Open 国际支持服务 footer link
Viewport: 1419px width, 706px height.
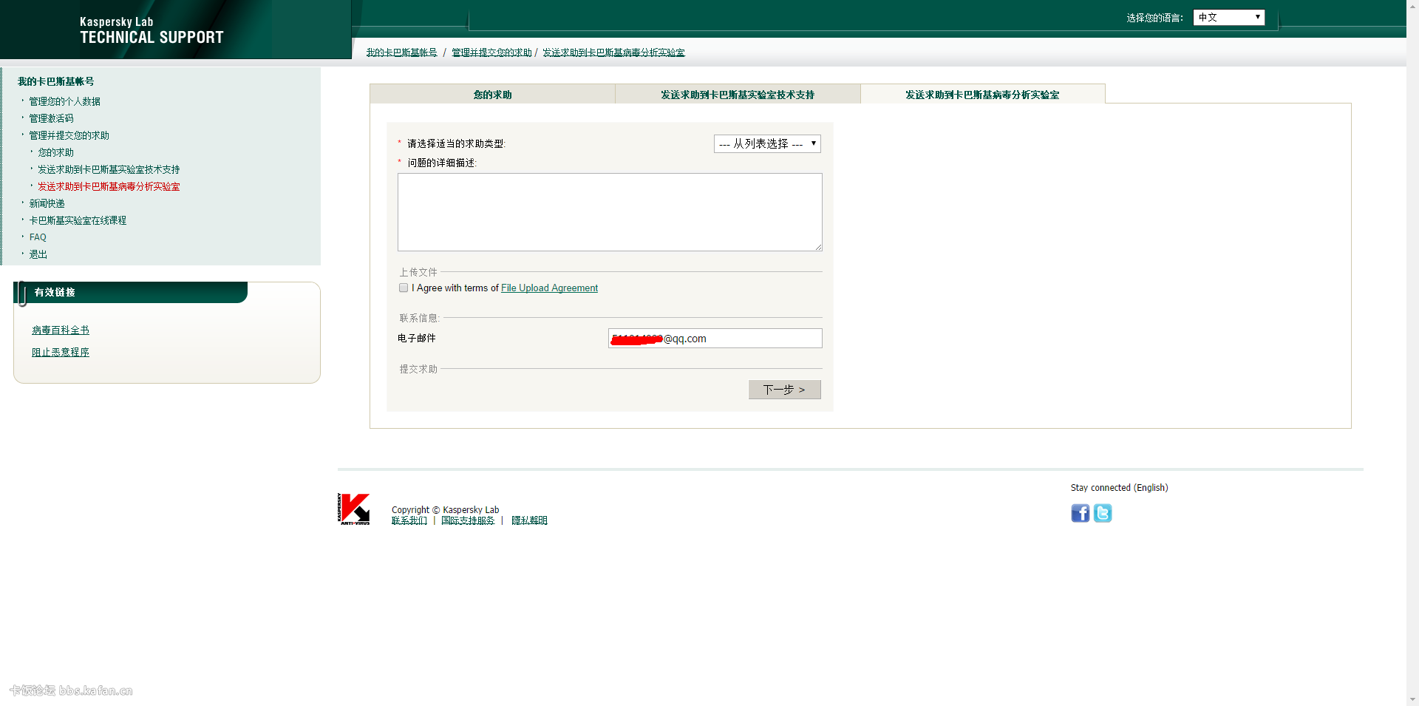[x=468, y=520]
